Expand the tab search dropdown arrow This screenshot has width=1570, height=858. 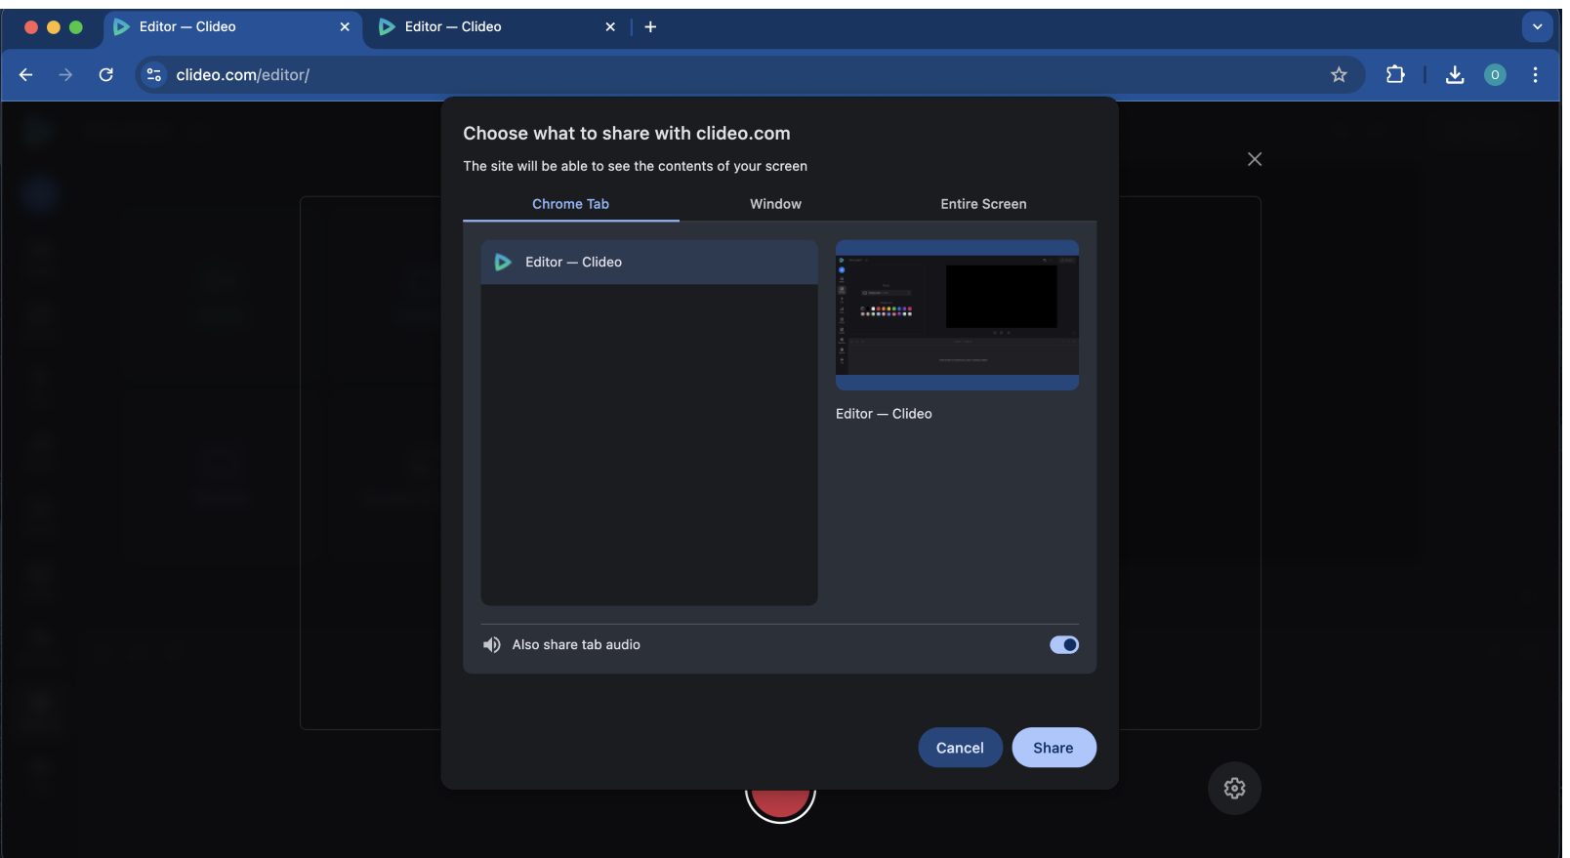point(1537,27)
